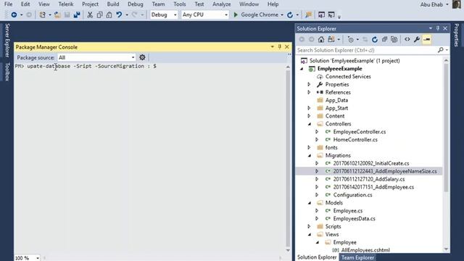The height and width of the screenshot is (261, 464).
Task: Select EmployeesData.cs file
Action: coord(354,219)
